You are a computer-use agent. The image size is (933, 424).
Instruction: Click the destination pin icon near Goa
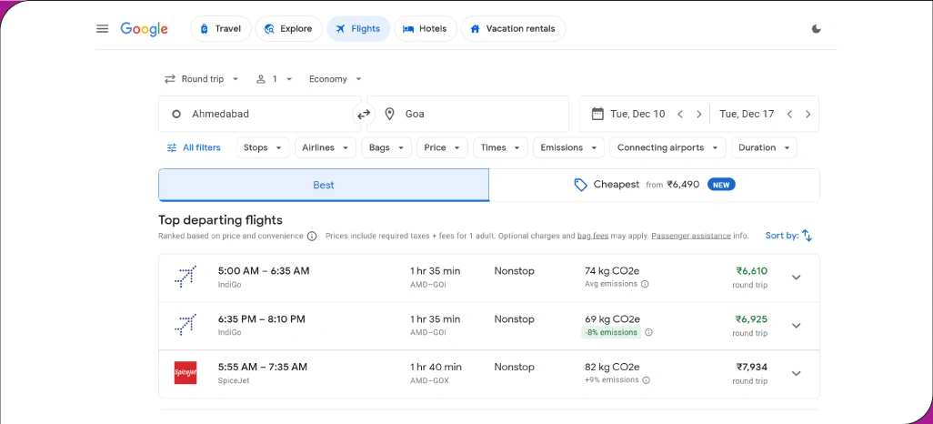[390, 114]
